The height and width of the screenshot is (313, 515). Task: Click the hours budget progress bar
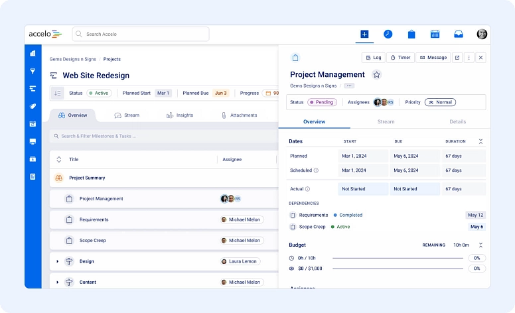click(398, 258)
